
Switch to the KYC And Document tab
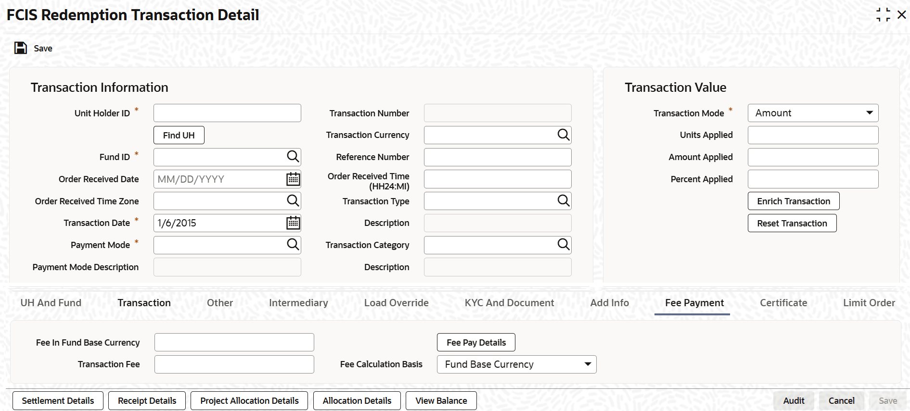(x=509, y=303)
